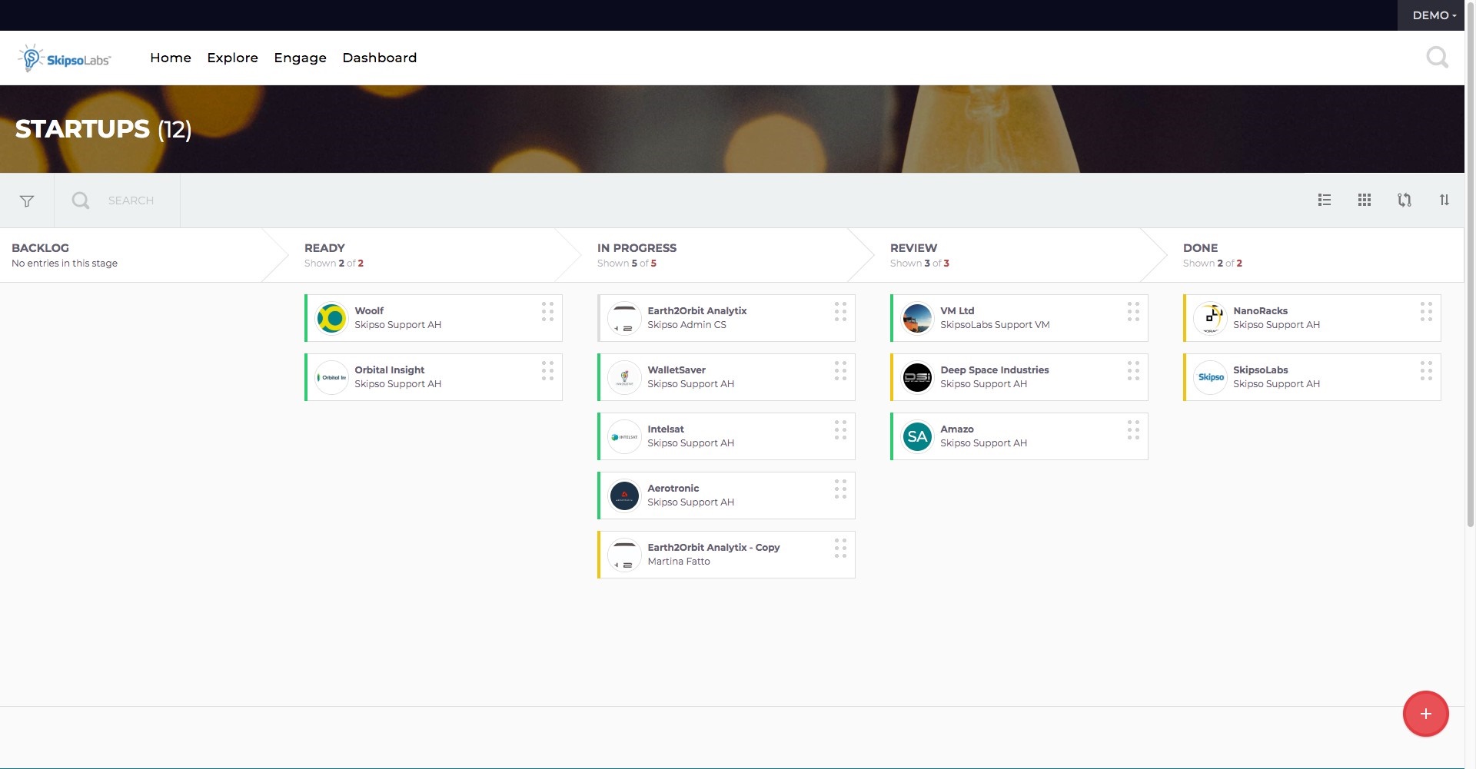Click drag handle on Earth2Orbit Analytix - Copy card
The height and width of the screenshot is (769, 1476).
coord(840,548)
